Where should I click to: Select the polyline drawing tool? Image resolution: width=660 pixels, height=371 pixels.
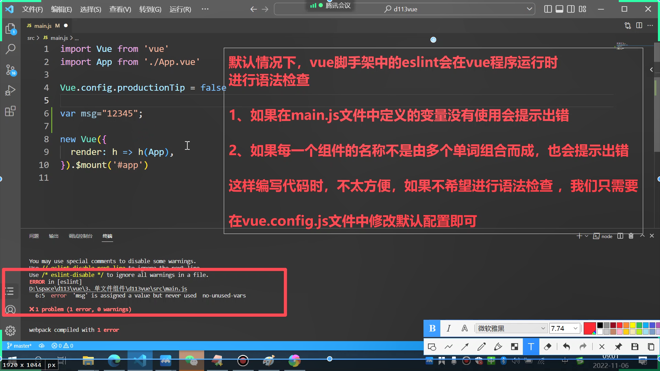tap(449, 347)
